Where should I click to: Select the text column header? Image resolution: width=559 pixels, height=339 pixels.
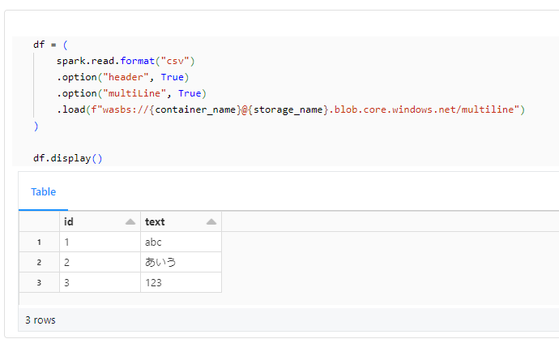(x=181, y=221)
